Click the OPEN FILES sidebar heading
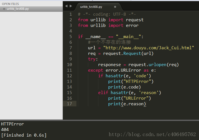Image resolution: width=199 pixels, height=140 pixels. [x=10, y=4]
